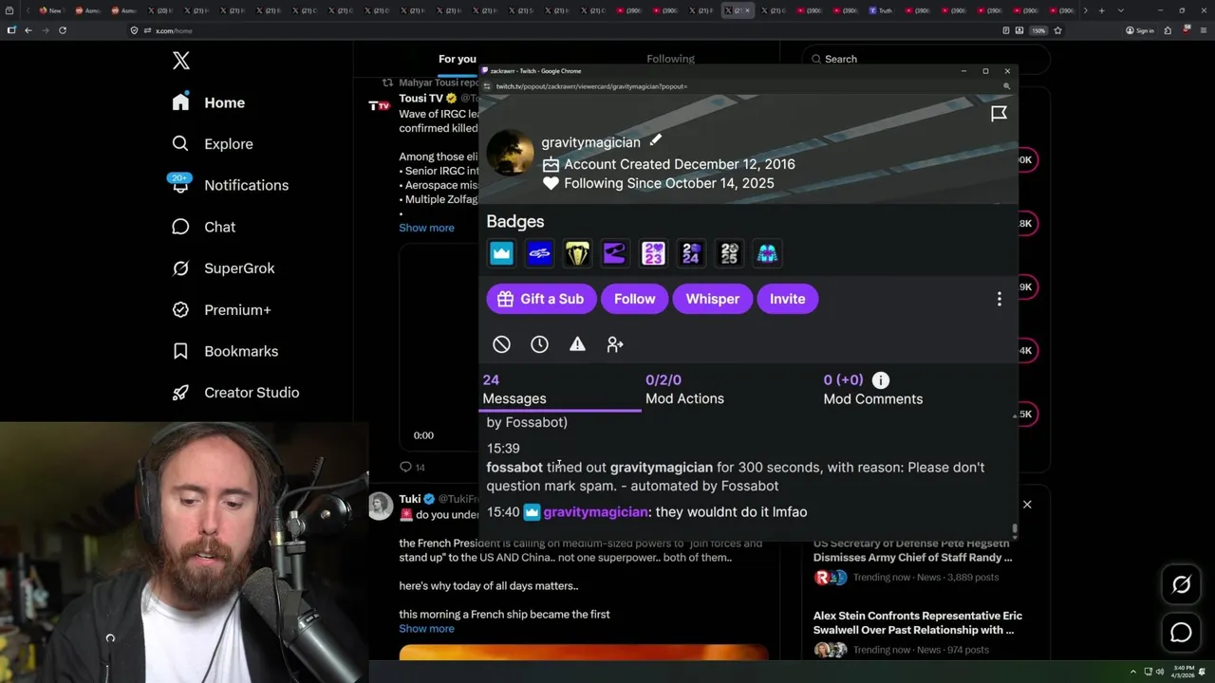This screenshot has width=1215, height=683.
Task: Click Tousi TV post author name
Action: point(421,98)
